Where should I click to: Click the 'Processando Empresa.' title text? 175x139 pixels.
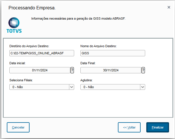tap(32, 8)
